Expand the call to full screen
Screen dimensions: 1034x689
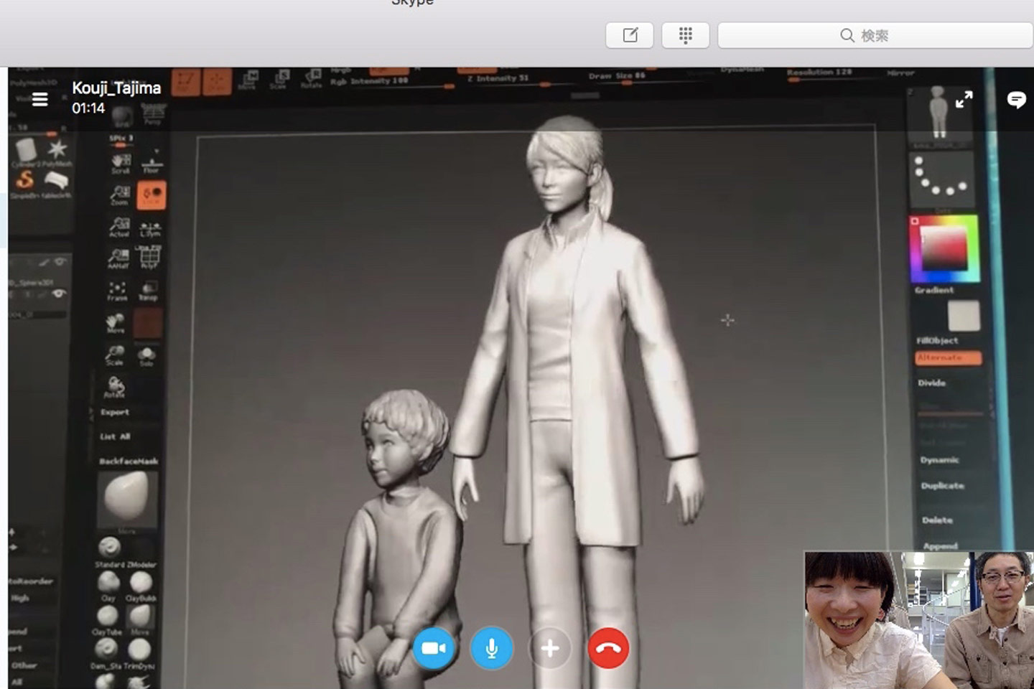[964, 100]
